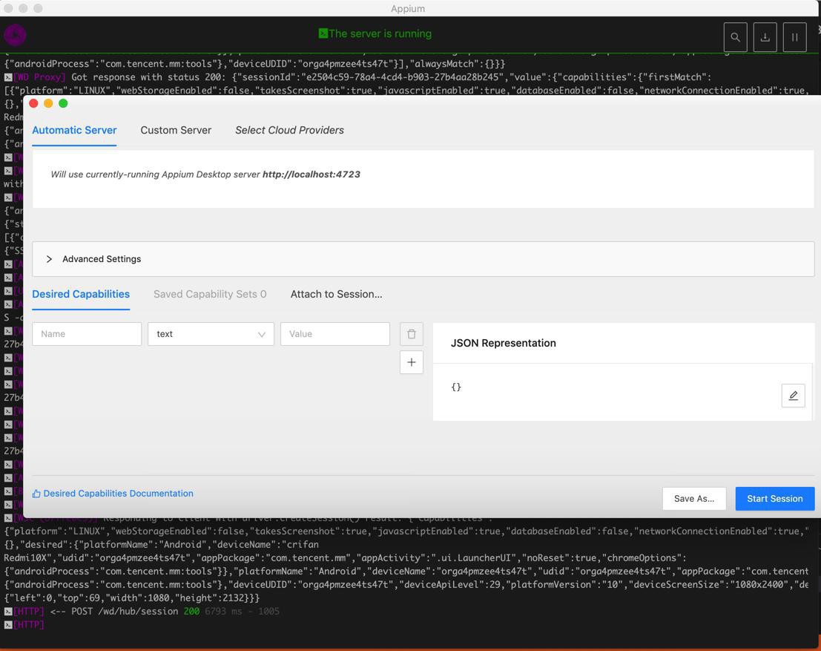
Task: Click the 'JSON Representation' heading
Action: pyautogui.click(x=503, y=343)
